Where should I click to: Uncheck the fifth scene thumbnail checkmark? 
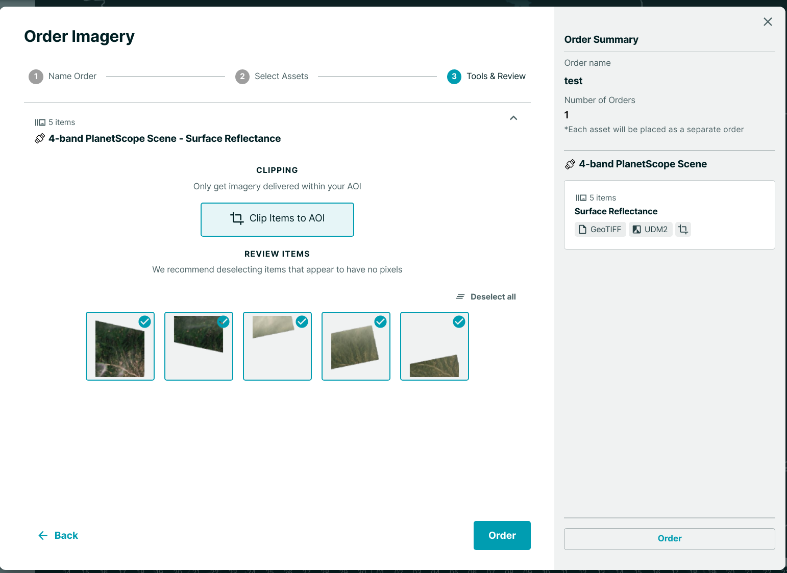coord(459,321)
